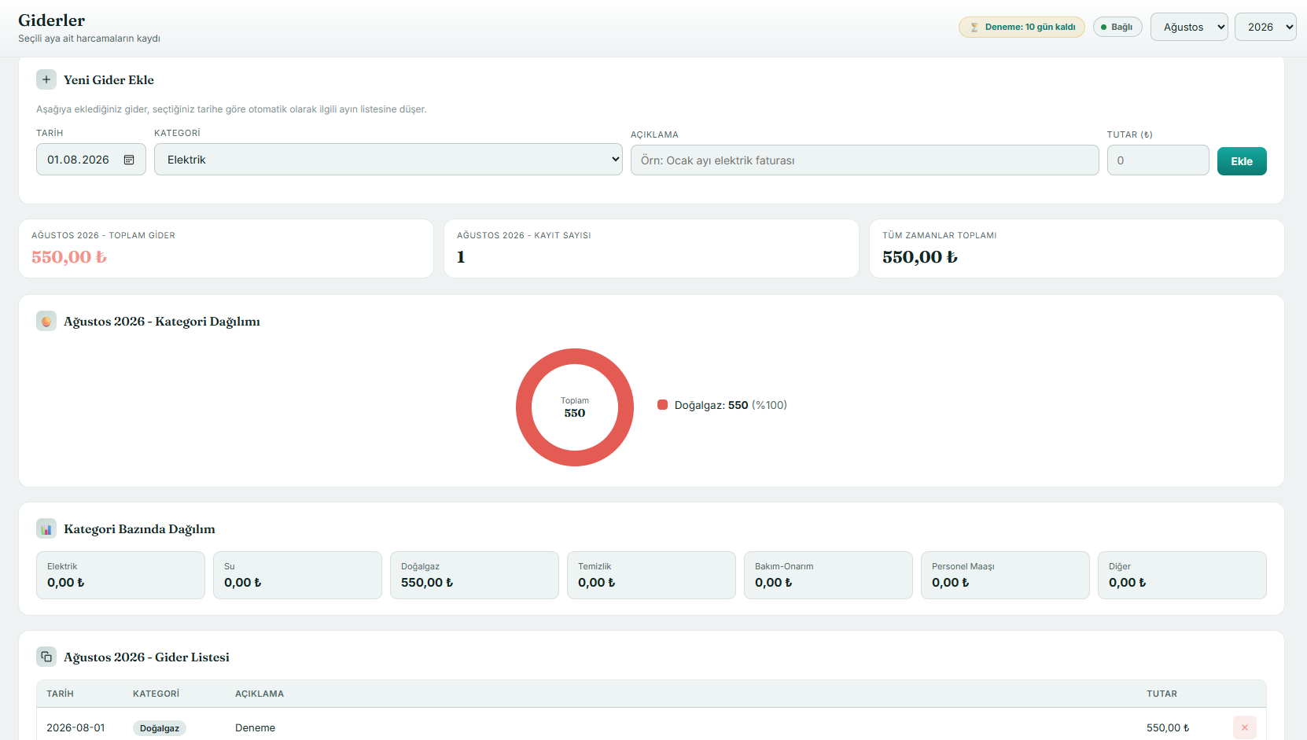Screen dimensions: 1307x740
Task: Focus the Tutar amount field
Action: 1158,160
